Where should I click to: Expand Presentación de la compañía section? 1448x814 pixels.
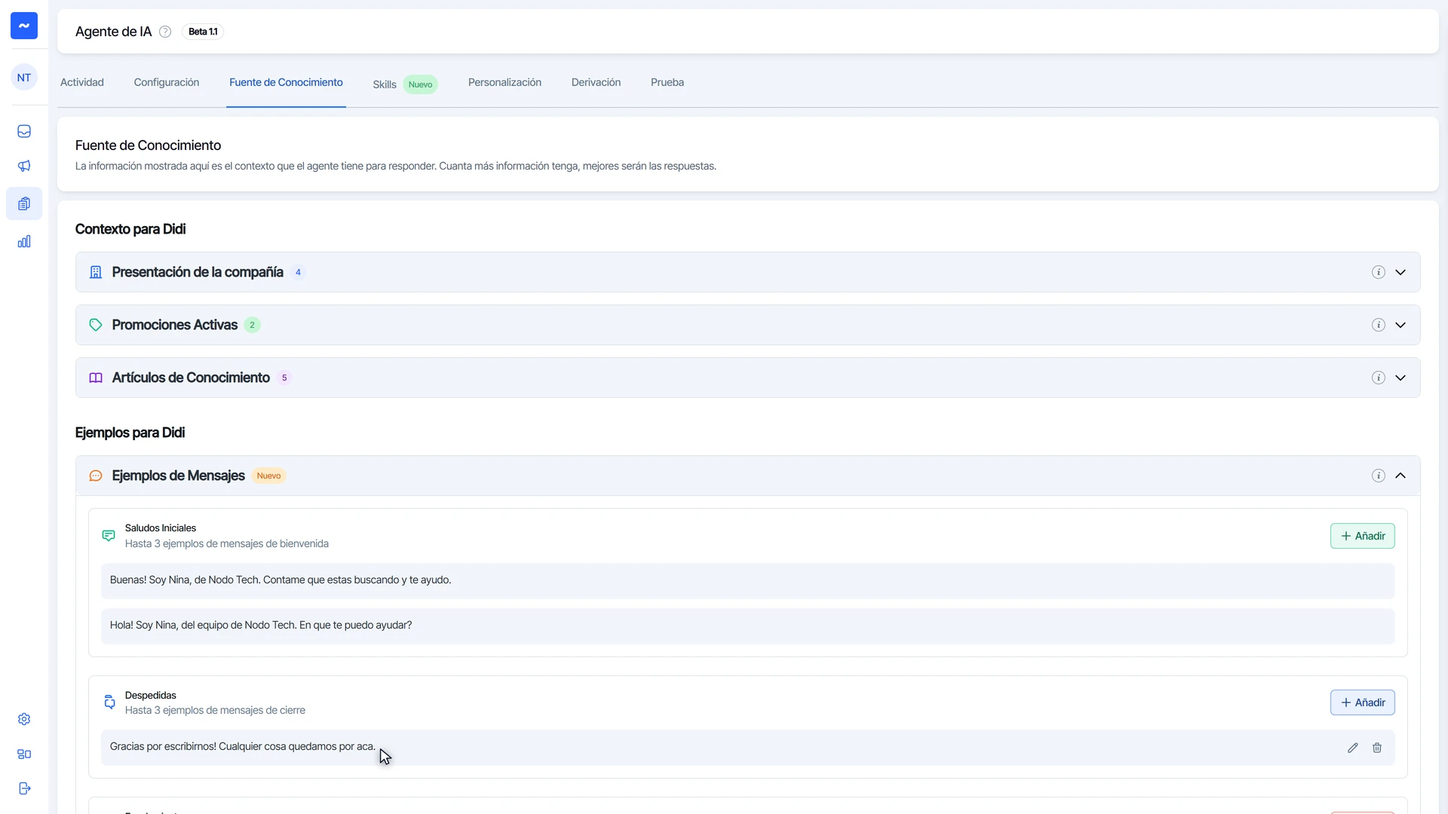coord(1400,272)
